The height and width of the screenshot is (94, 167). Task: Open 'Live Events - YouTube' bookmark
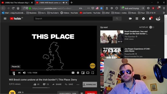pos(90,13)
